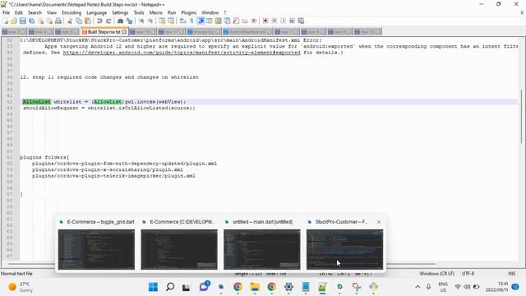Click the Redo toolbar icon
The image size is (526, 296).
tap(108, 21)
